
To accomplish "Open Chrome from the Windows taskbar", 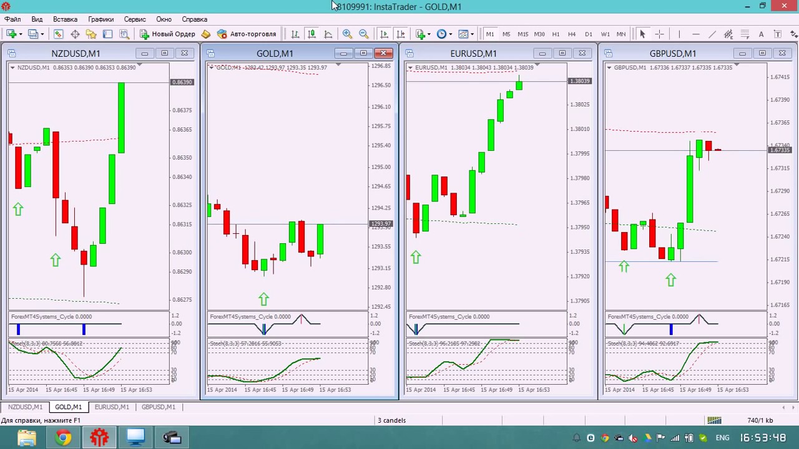I will pos(63,438).
